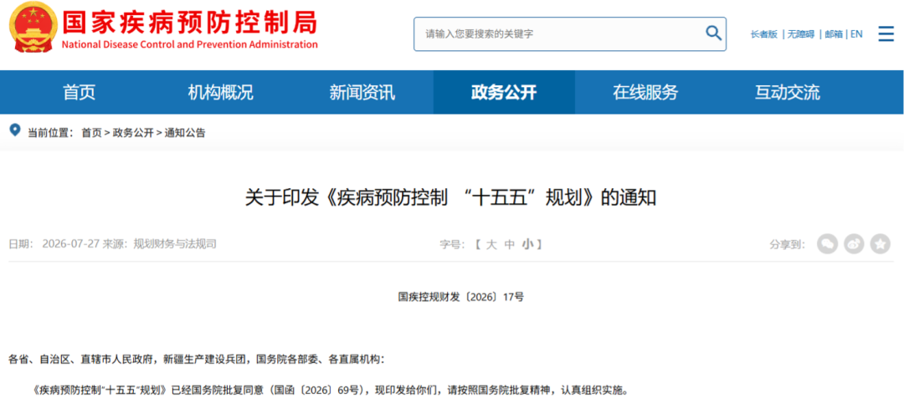
Task: Click the location pin icon
Action: pos(16,130)
